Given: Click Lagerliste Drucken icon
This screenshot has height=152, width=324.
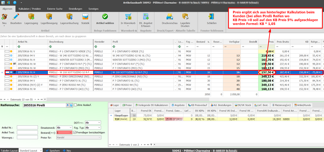Looking at the screenshot, I should (185, 17).
